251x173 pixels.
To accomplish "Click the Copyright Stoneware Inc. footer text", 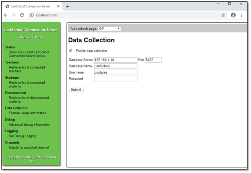I will click(x=31, y=159).
